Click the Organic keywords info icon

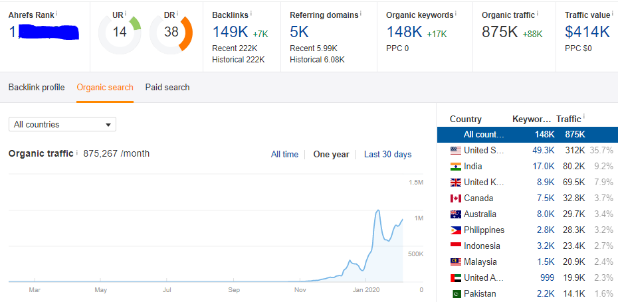pyautogui.click(x=456, y=13)
